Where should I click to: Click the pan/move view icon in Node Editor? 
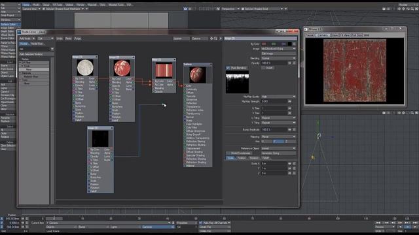click(211, 39)
